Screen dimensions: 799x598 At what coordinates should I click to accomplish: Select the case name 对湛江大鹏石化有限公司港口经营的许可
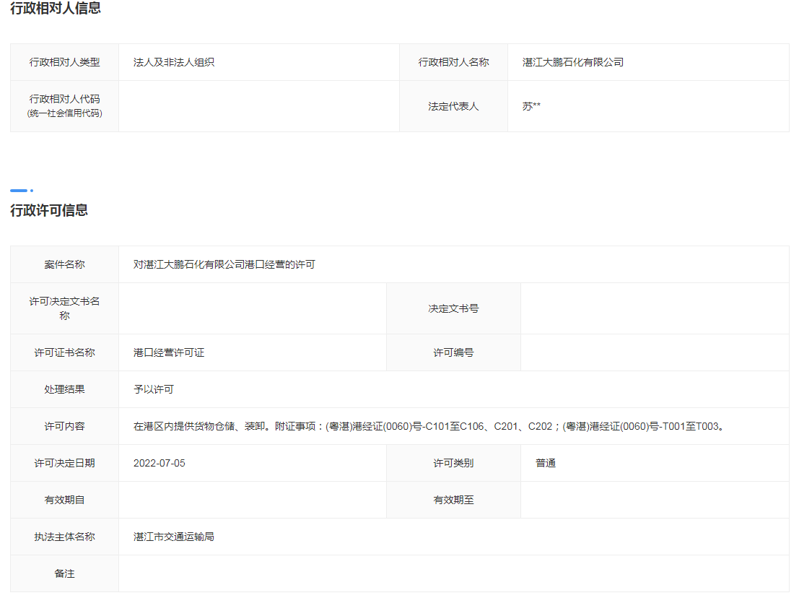tap(224, 264)
